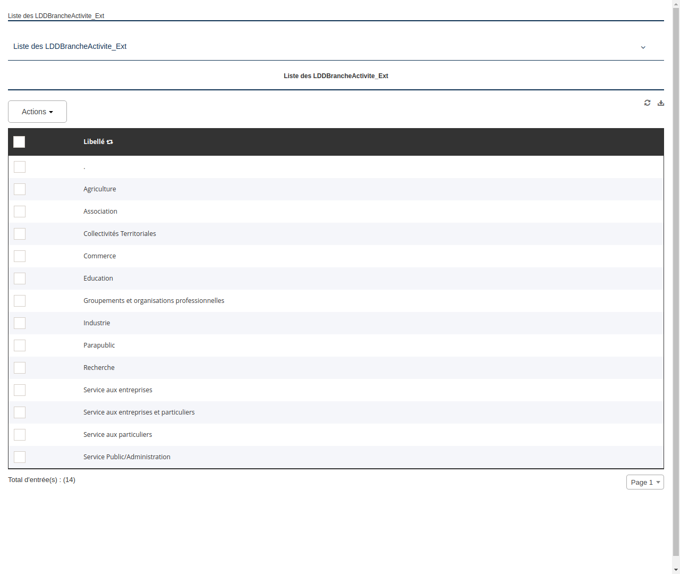Check the Association row checkbox
This screenshot has width=680, height=574.
point(20,212)
